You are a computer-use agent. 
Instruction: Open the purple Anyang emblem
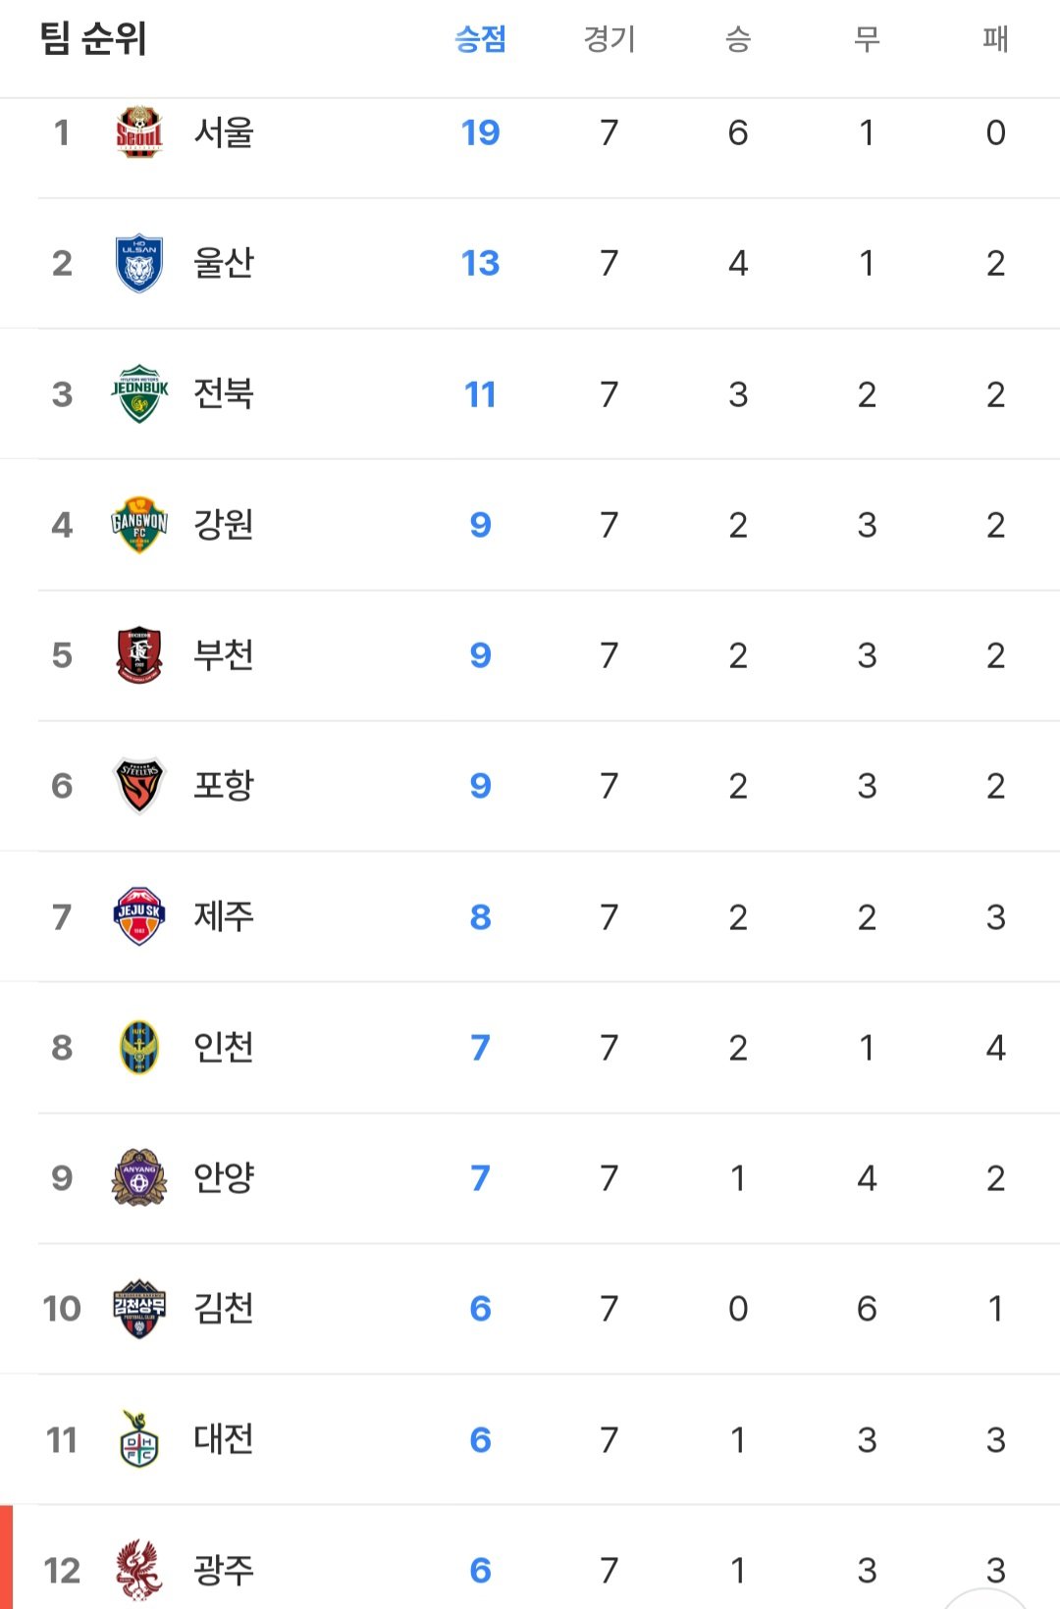[138, 1177]
